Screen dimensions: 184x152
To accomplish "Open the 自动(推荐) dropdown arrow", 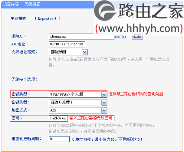I will pyautogui.click(x=104, y=103).
